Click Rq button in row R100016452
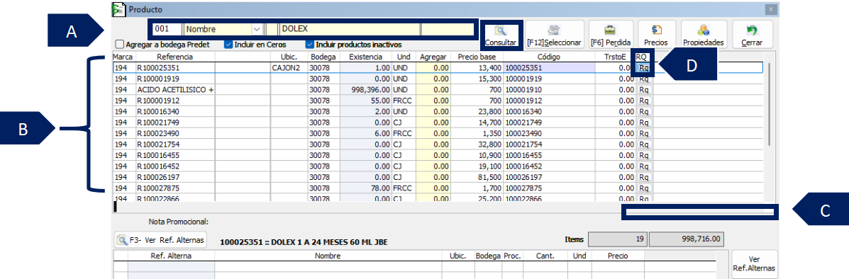 point(644,166)
